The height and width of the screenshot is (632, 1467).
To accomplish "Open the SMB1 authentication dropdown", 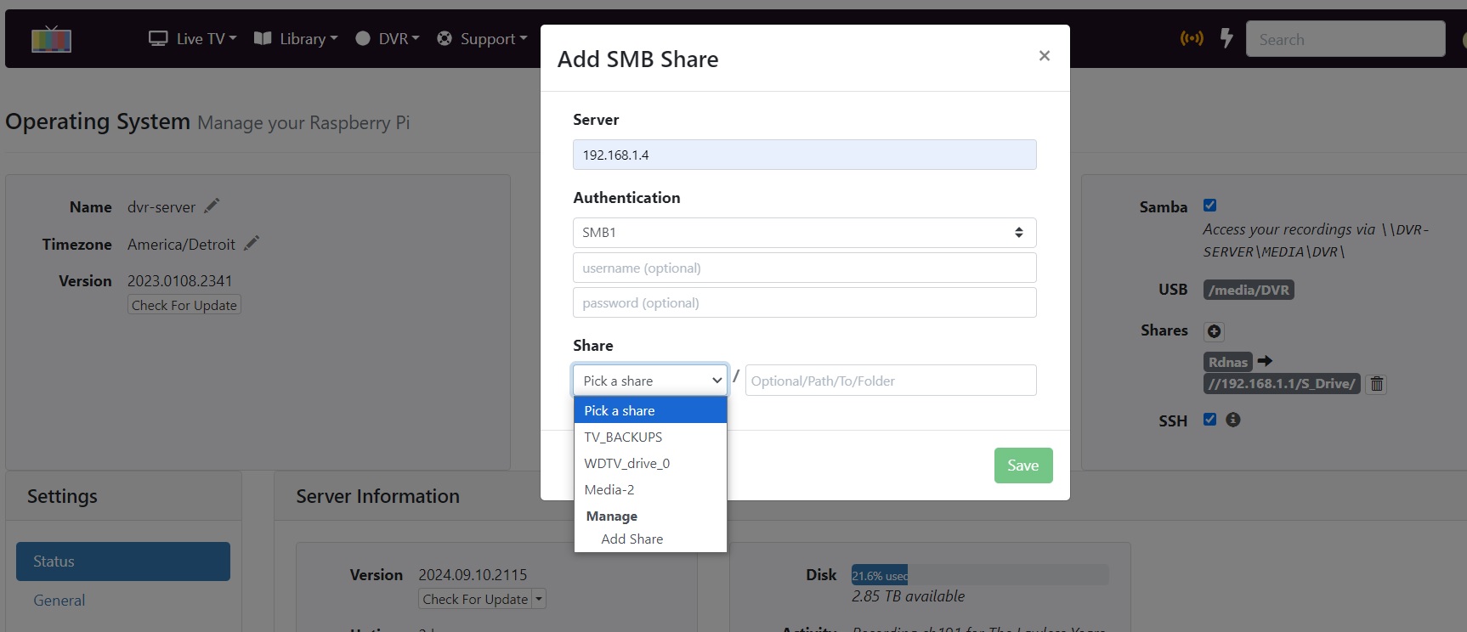I will coord(804,233).
